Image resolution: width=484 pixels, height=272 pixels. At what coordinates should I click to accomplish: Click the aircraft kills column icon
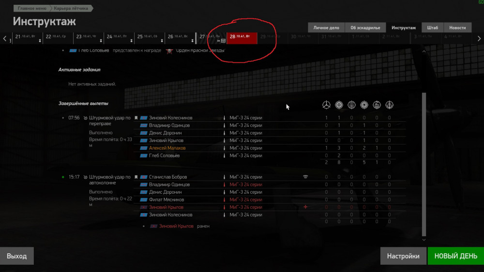pyautogui.click(x=326, y=105)
